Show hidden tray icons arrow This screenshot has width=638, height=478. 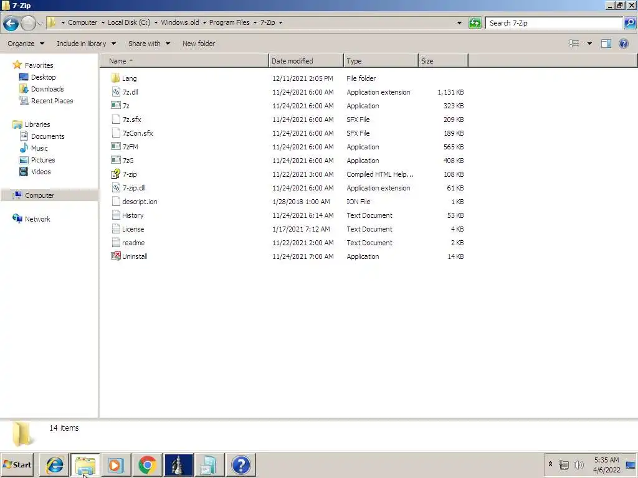tap(550, 464)
